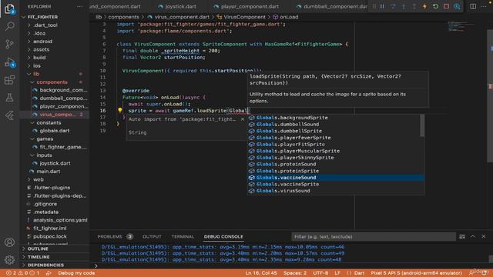Choose Globals.virusSound suggestion
The width and height of the screenshot is (493, 277).
(336, 191)
